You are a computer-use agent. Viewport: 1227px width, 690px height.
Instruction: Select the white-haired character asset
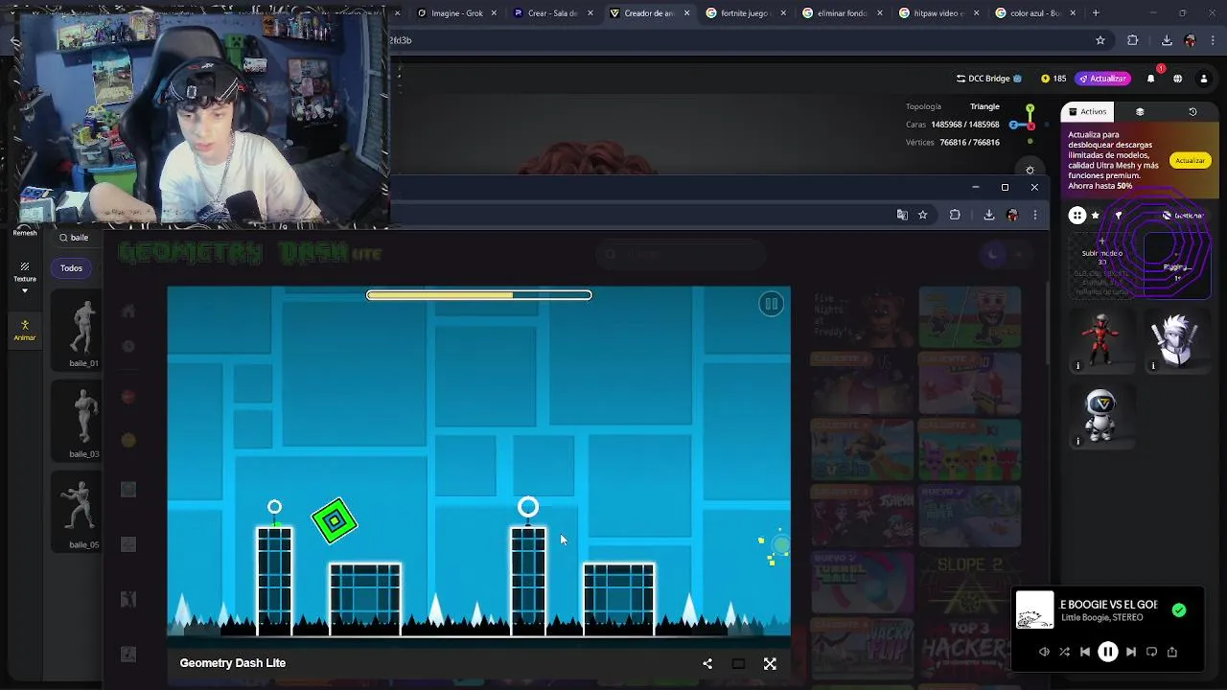(x=1176, y=340)
